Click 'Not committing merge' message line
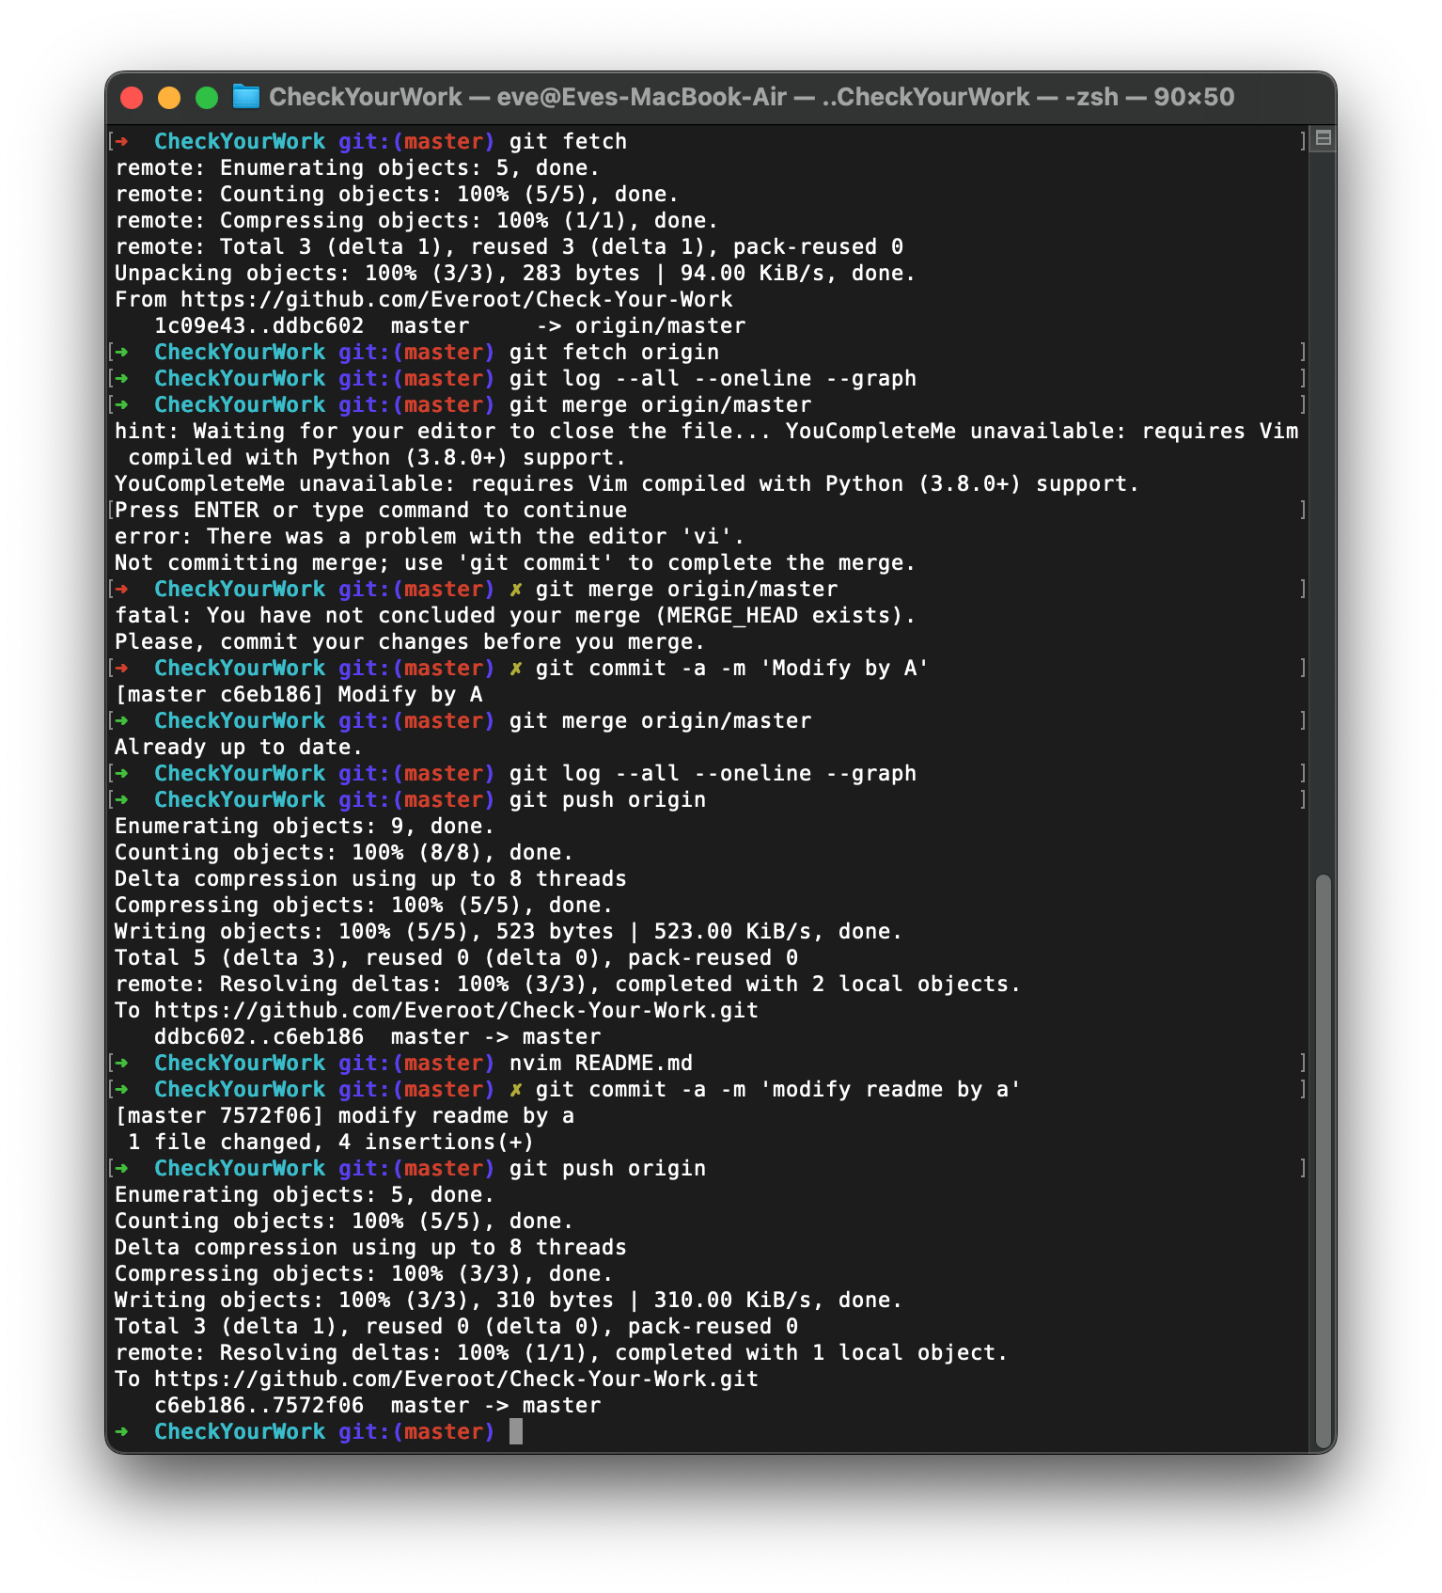This screenshot has height=1593, width=1442. pyautogui.click(x=515, y=562)
